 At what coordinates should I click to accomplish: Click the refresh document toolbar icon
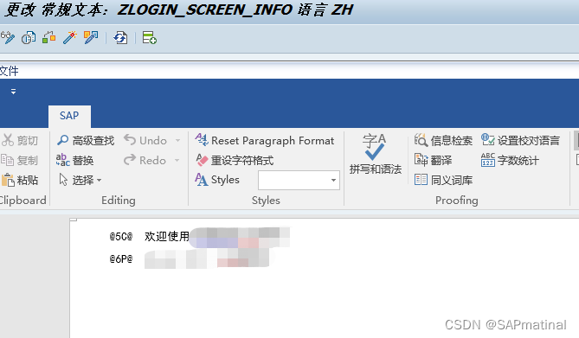click(120, 38)
